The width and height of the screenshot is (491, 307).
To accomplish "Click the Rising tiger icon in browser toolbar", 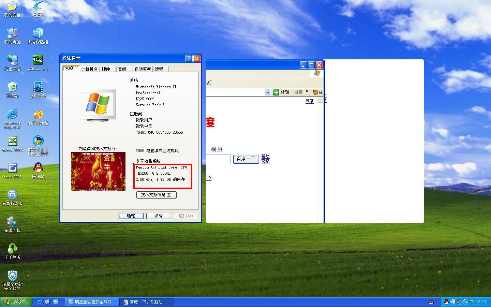I will tap(316, 92).
